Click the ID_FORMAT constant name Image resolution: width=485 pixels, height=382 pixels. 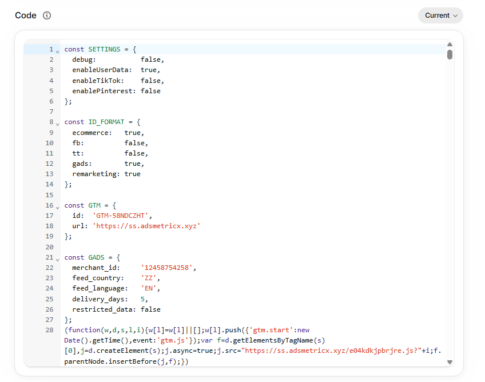(x=106, y=122)
